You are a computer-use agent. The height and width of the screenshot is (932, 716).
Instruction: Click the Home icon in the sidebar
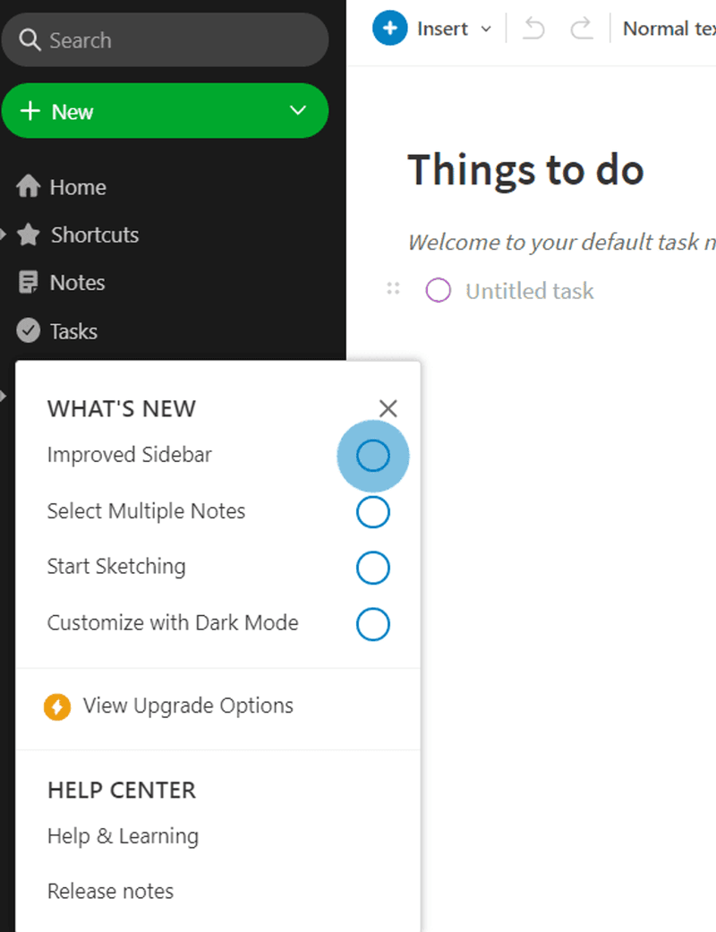click(x=27, y=186)
